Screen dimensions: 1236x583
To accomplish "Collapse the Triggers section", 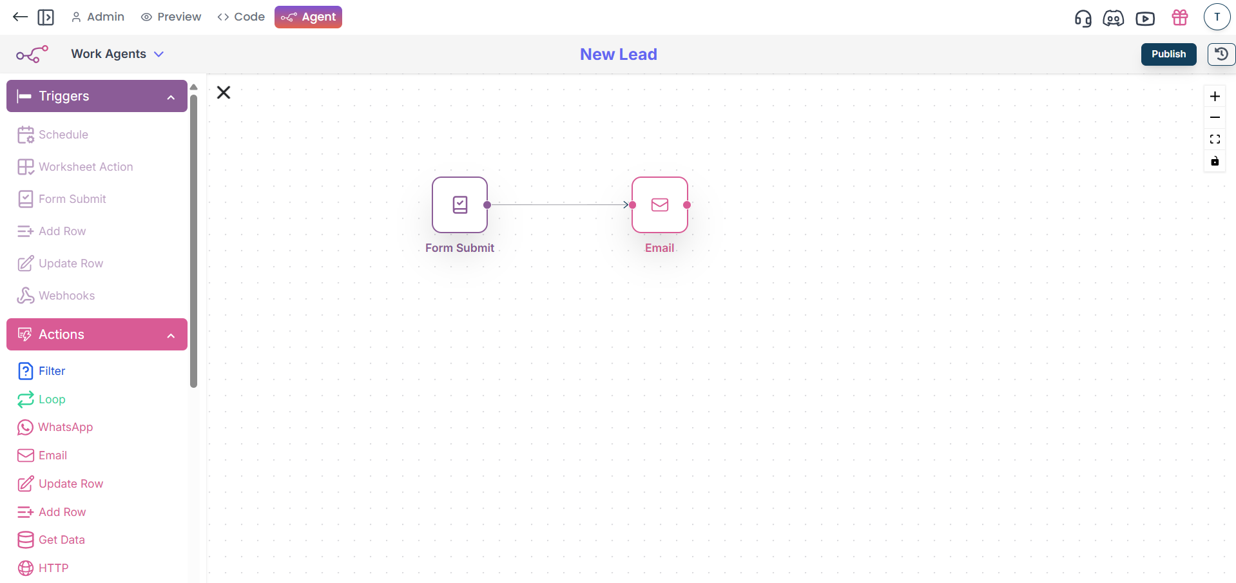I will 171,97.
